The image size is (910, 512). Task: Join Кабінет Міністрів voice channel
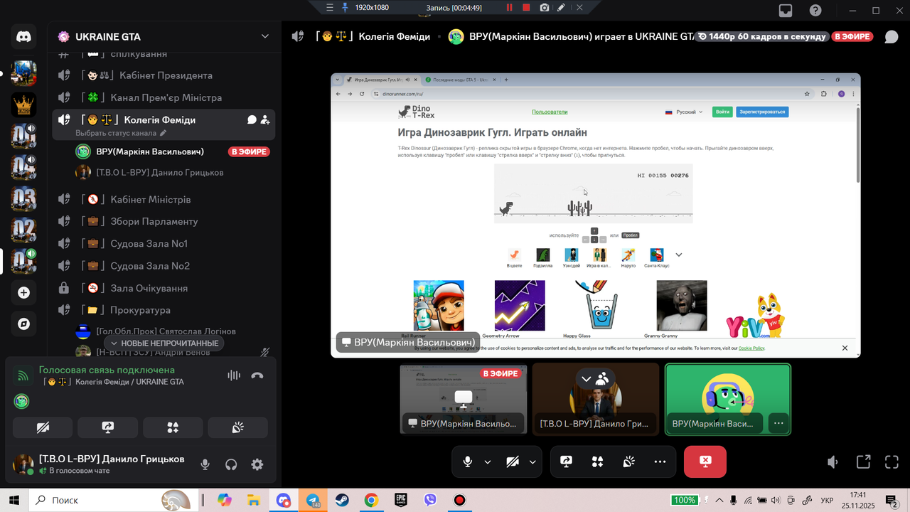(x=164, y=199)
